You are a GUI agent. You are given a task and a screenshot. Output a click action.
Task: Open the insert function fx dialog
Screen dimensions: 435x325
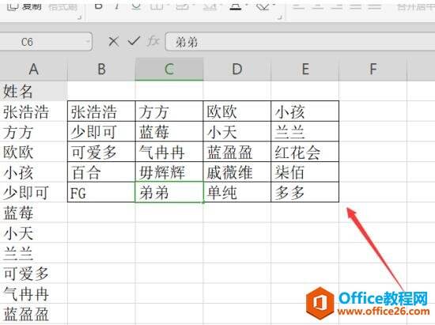[x=153, y=42]
